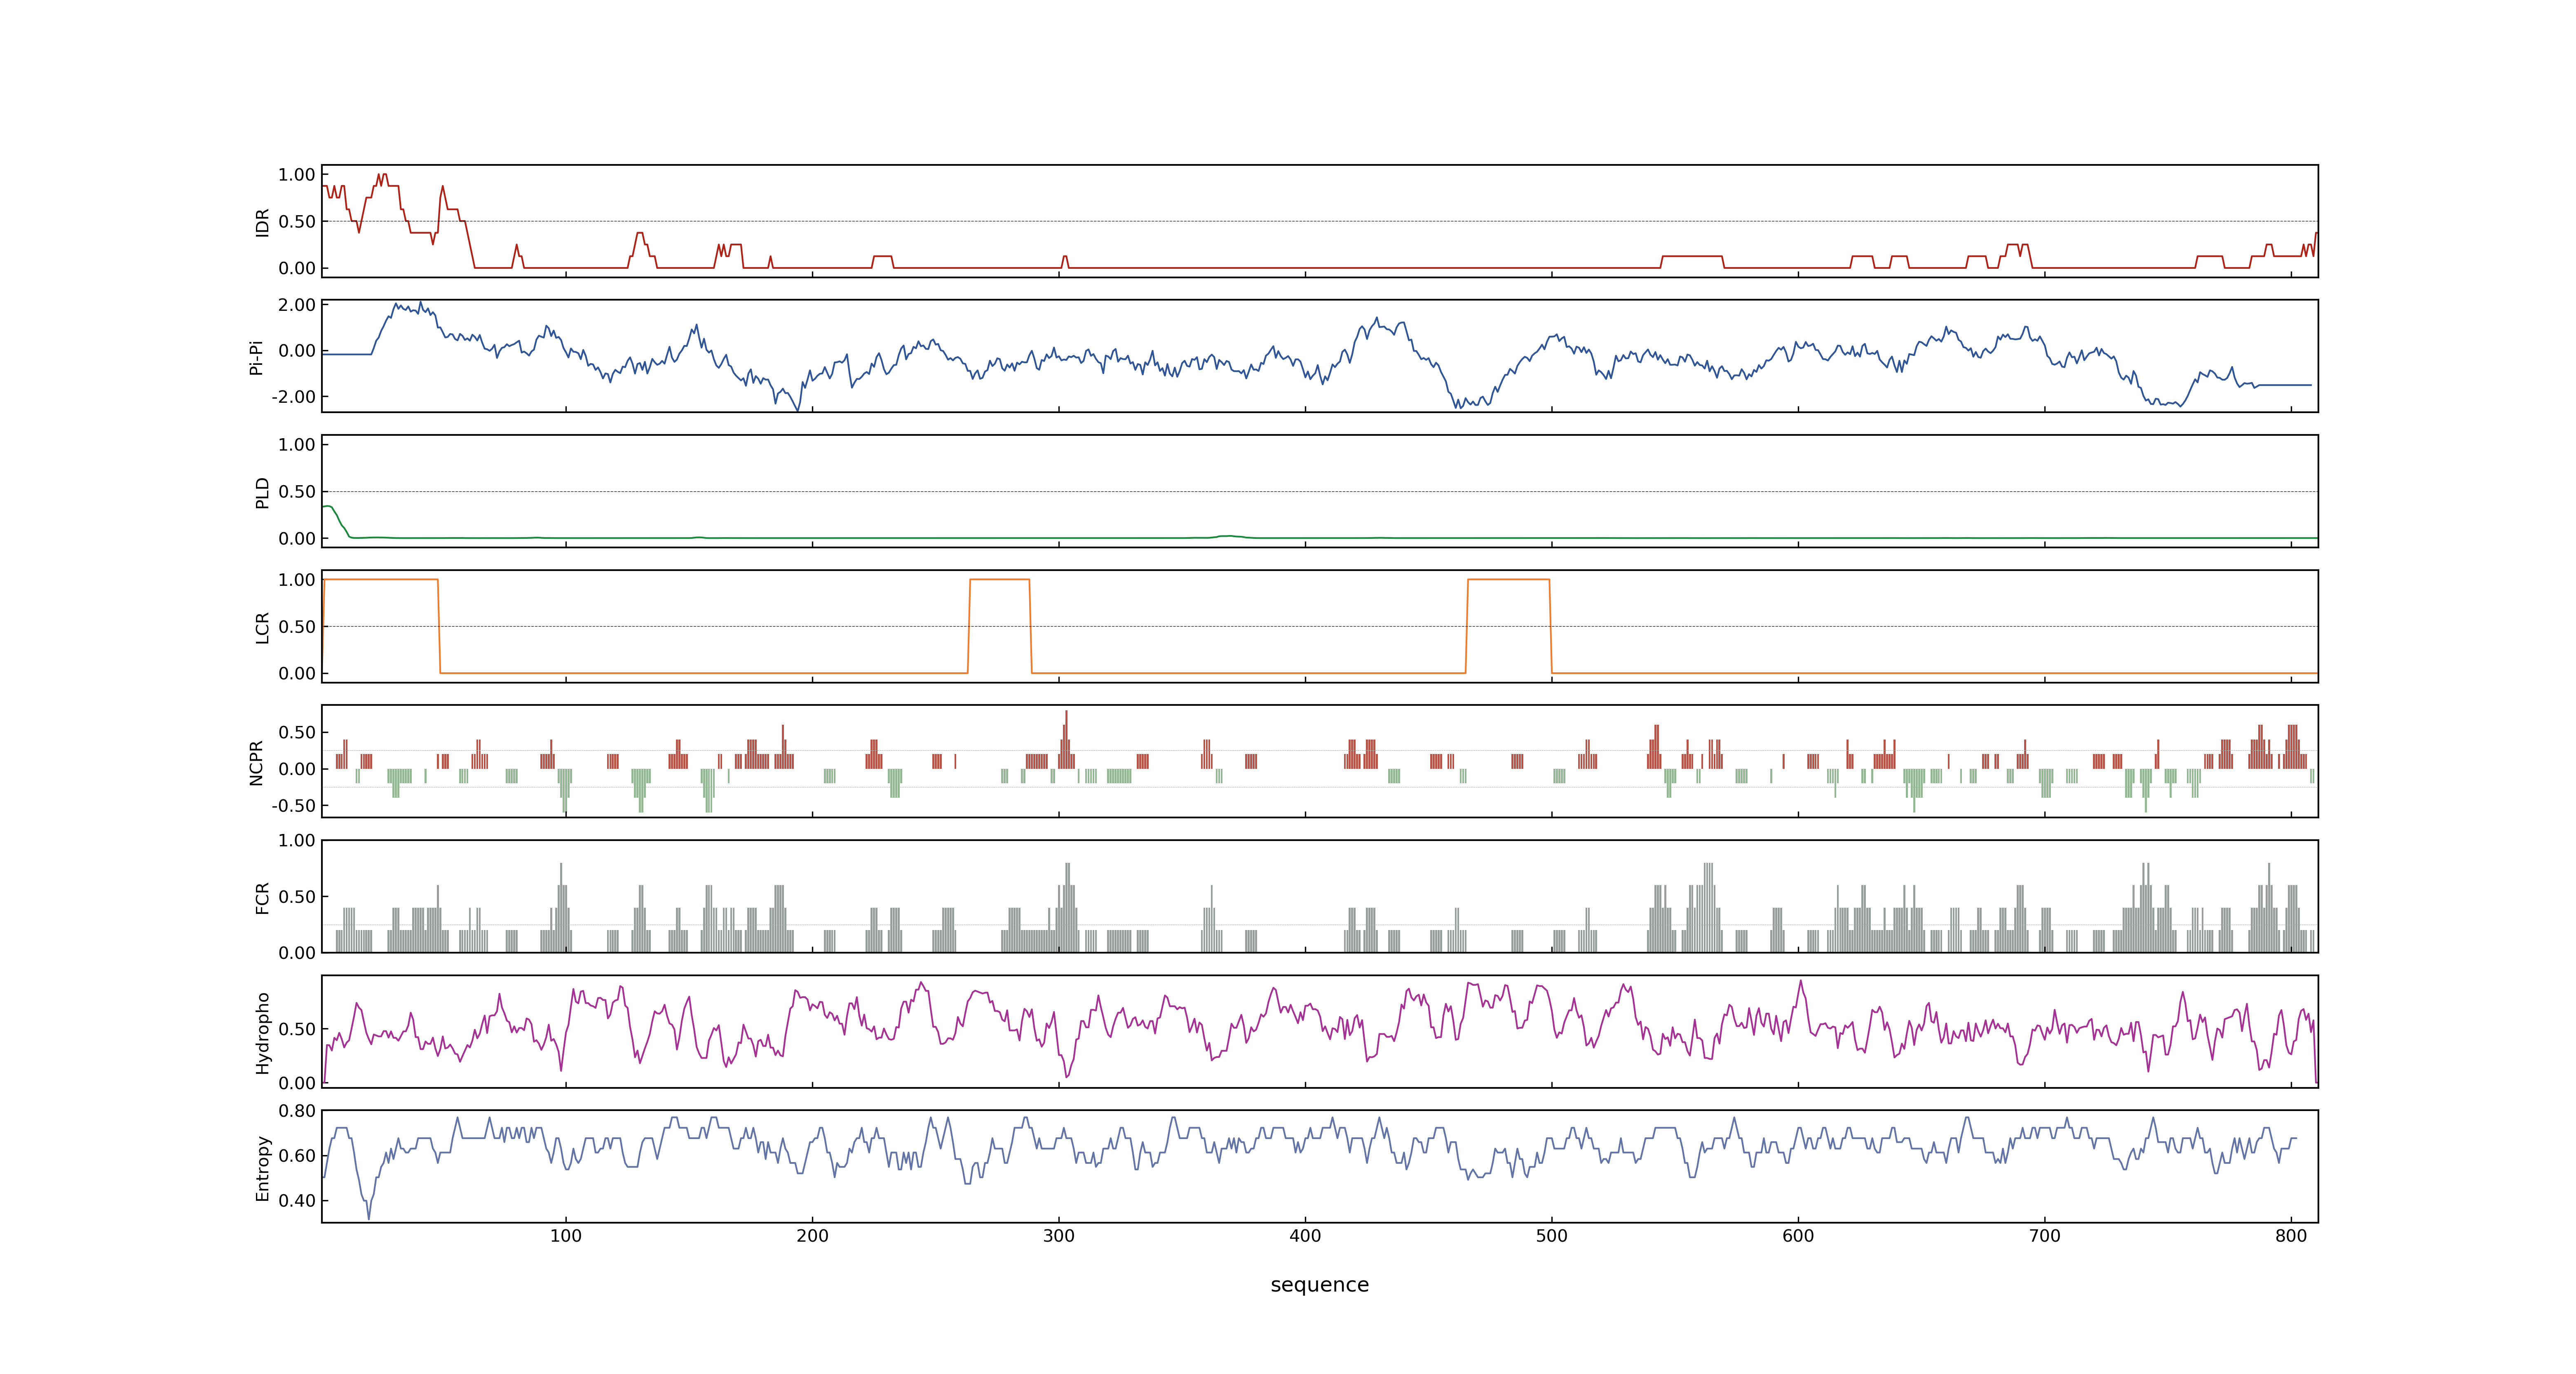
Task: Click the "0.00" tick of the FCR panel
Action: point(297,953)
